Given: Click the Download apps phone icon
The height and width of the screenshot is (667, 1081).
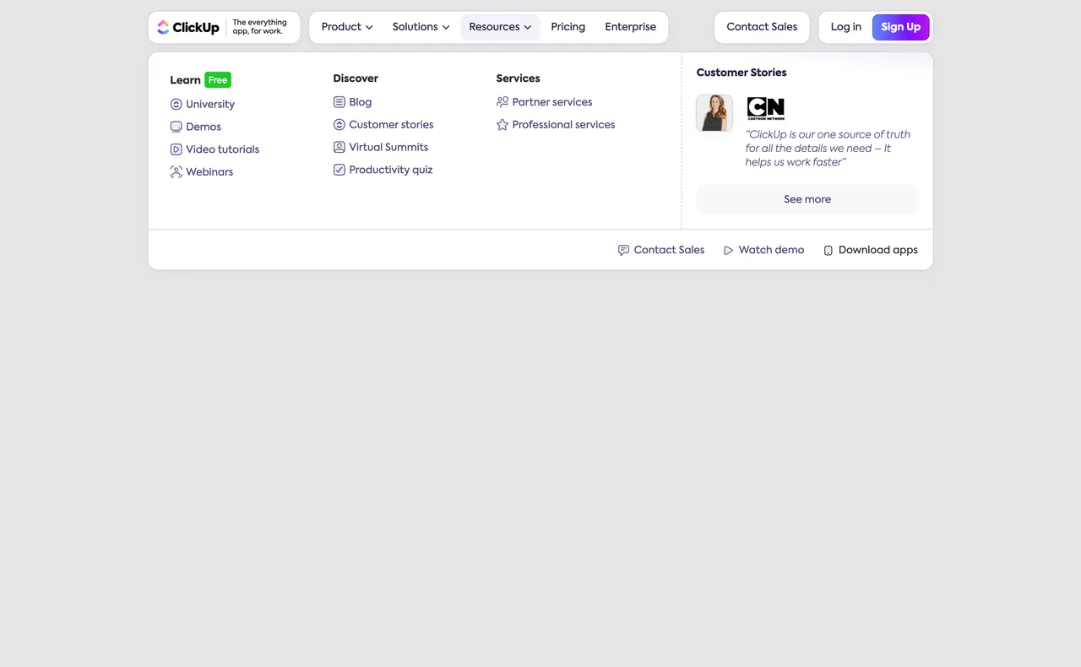Looking at the screenshot, I should 828,251.
